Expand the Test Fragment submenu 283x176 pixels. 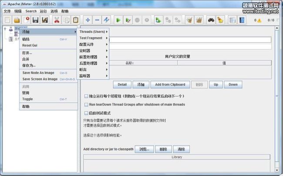coord(93,38)
